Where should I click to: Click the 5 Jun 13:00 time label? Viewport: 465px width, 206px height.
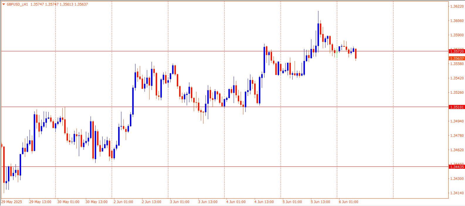point(320,202)
